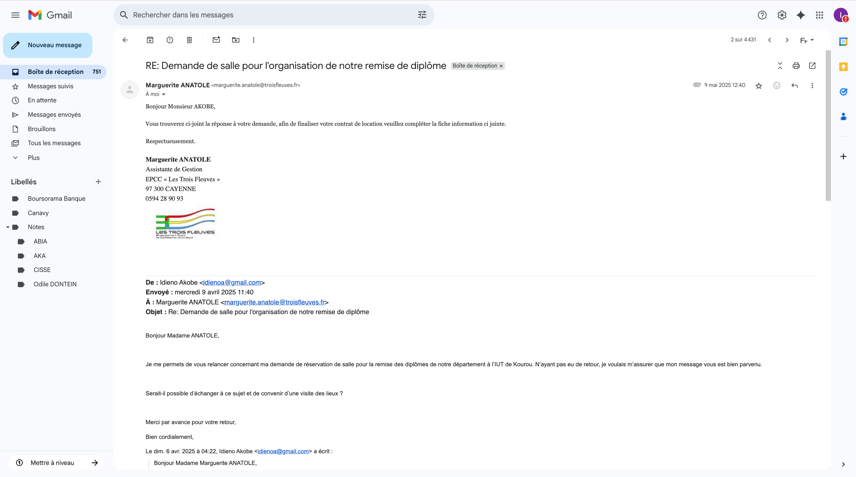Viewport: 856px width, 477px height.
Task: Print this email
Action: 796,66
